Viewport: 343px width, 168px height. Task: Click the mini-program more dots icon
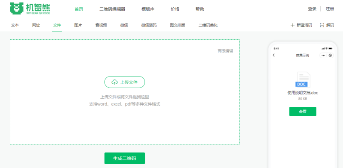point(323,56)
